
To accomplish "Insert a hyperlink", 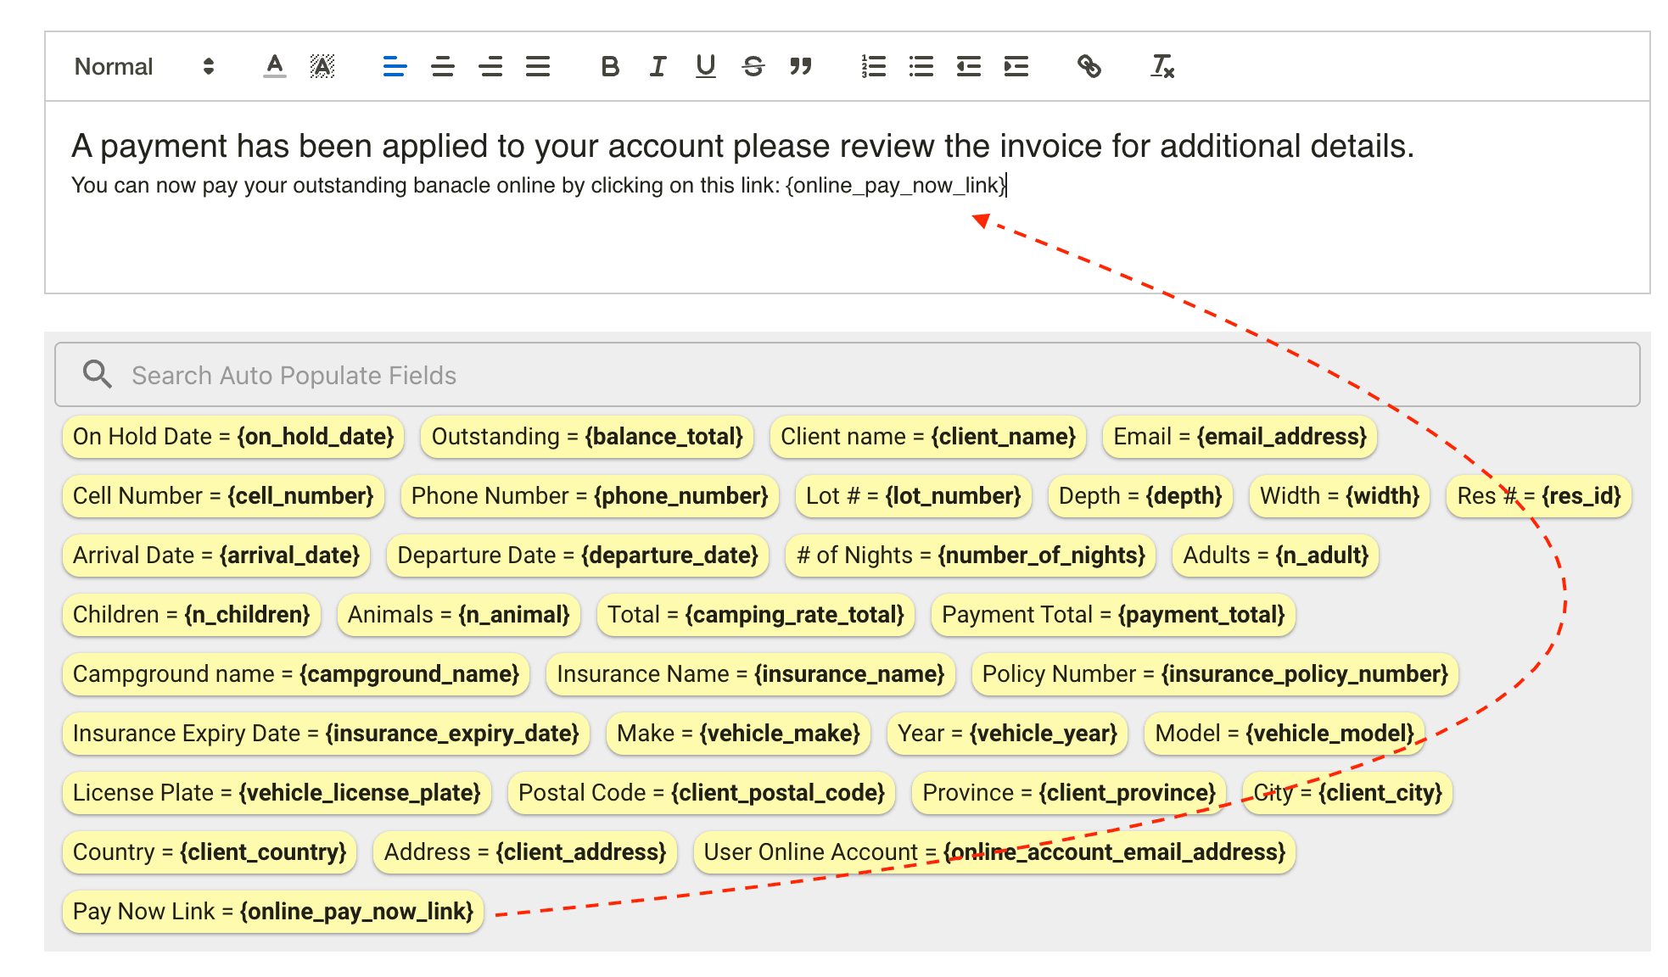I will tap(1089, 66).
